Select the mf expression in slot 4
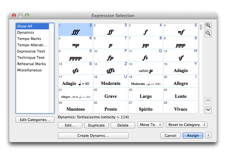The height and width of the screenshot is (154, 226). [x=181, y=30]
